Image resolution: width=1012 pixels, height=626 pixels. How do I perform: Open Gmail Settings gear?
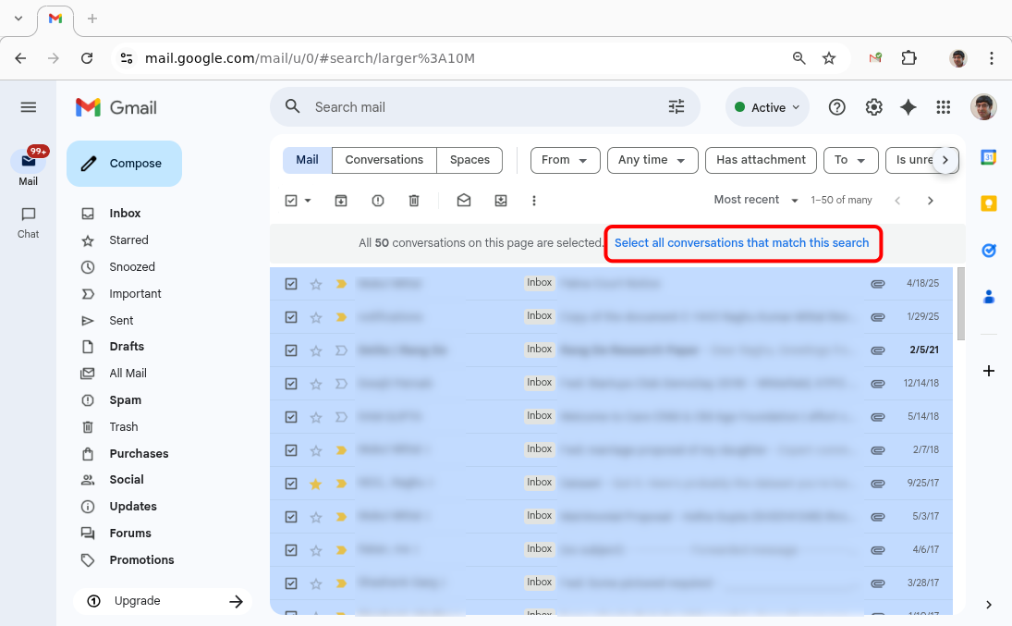873,107
